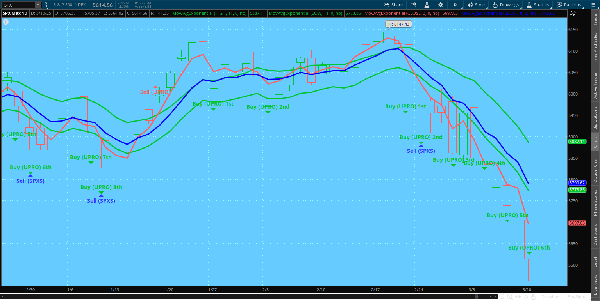Click the Buy (UPRO) 3rd signal label
Viewport: 600px width, 301px height.
(x=454, y=160)
